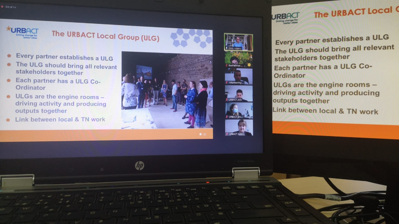This screenshot has height=224, width=399.
Task: Select the BeePathNet participant video tile
Action: [x=238, y=59]
